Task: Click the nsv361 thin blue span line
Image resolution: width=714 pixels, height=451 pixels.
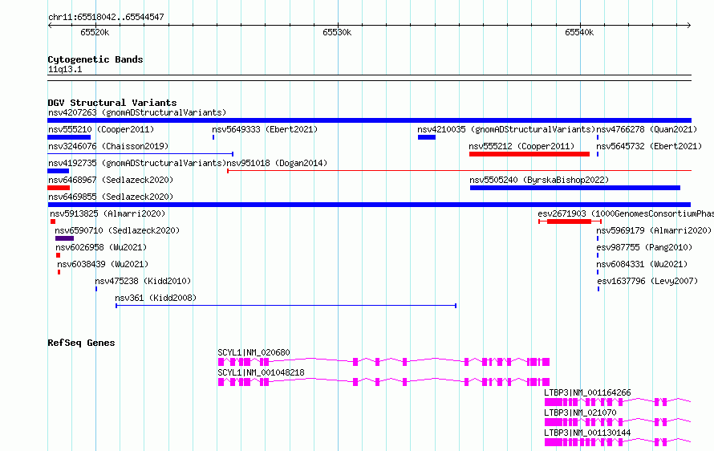Action: coord(286,306)
